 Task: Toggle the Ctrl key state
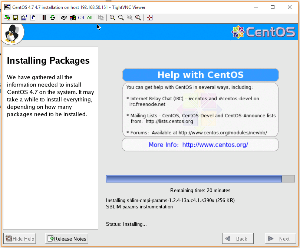click(81, 18)
